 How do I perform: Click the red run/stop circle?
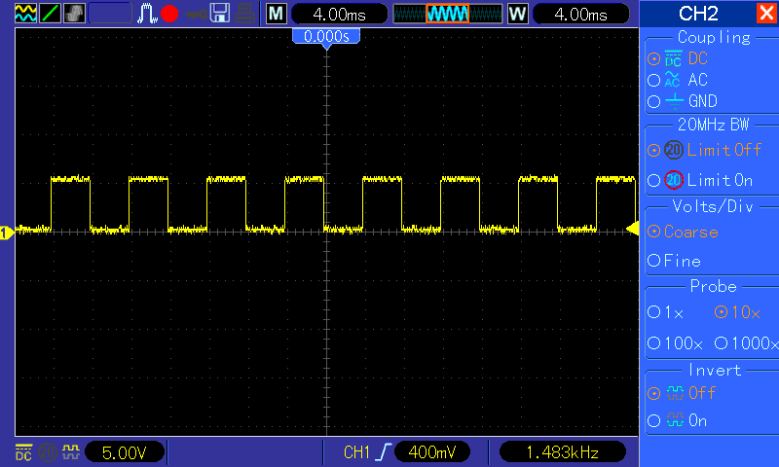[169, 14]
